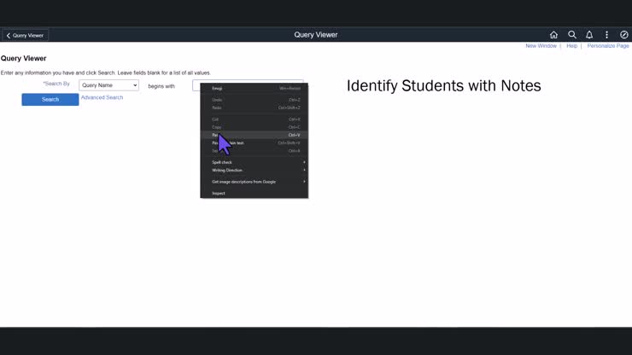
Task: Open the Search By Query Name dropdown
Action: (108, 85)
